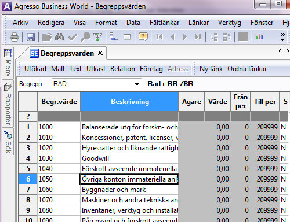
Task: Click the Utökad link button
Action: 35,69
